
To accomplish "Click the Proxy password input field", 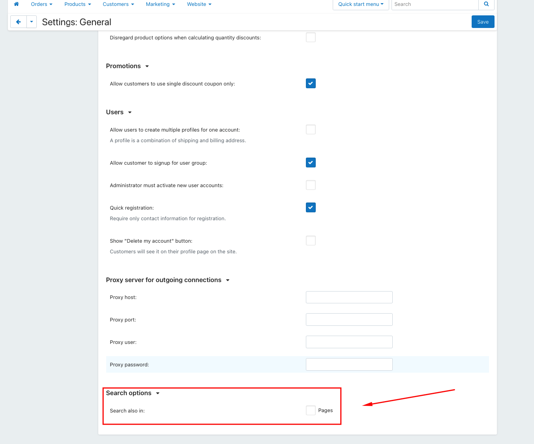I will [349, 364].
